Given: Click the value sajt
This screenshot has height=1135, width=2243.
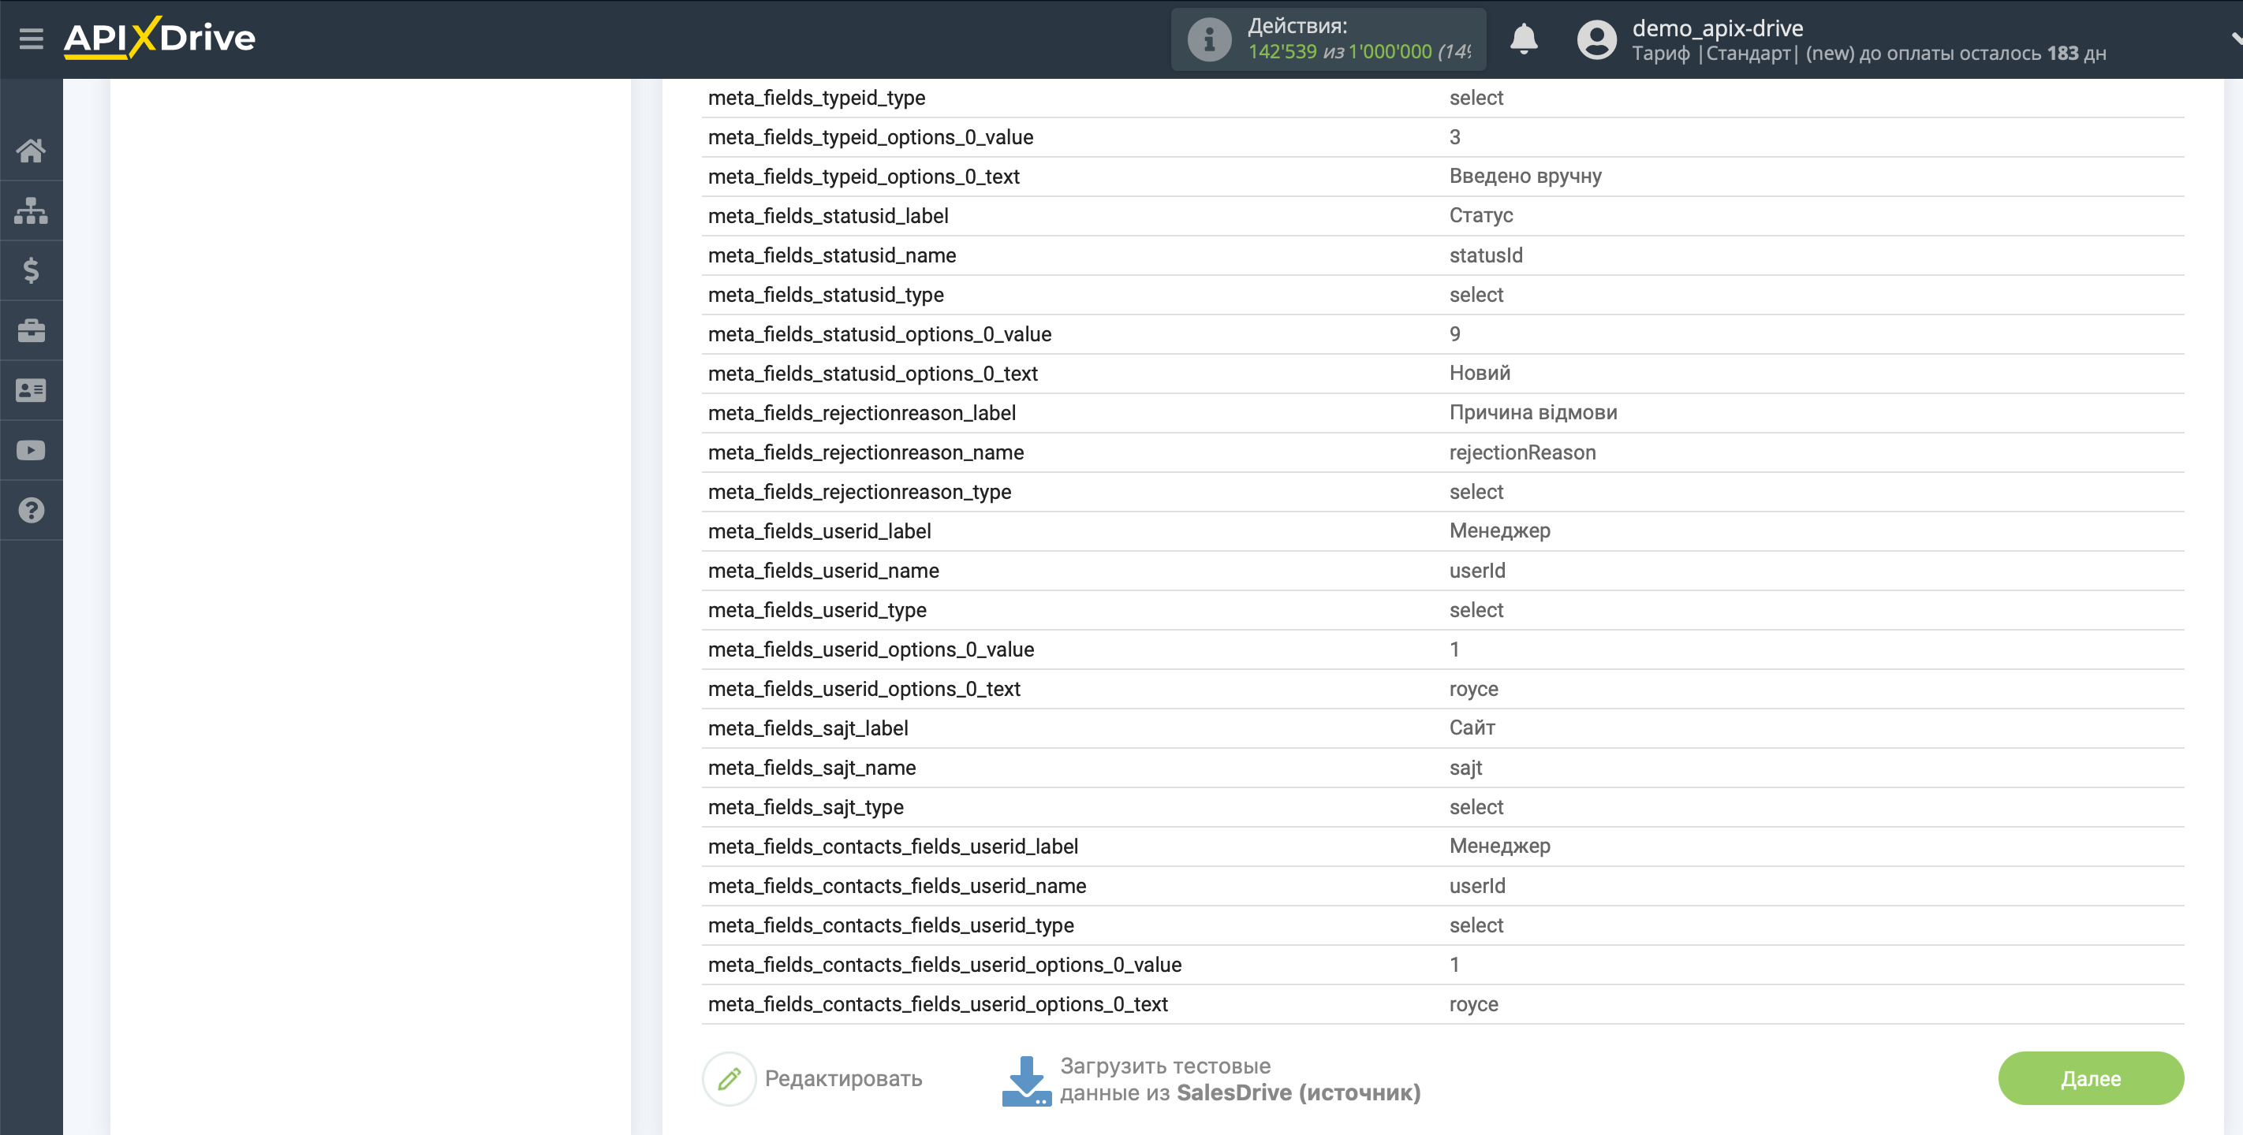Looking at the screenshot, I should pyautogui.click(x=1465, y=767).
